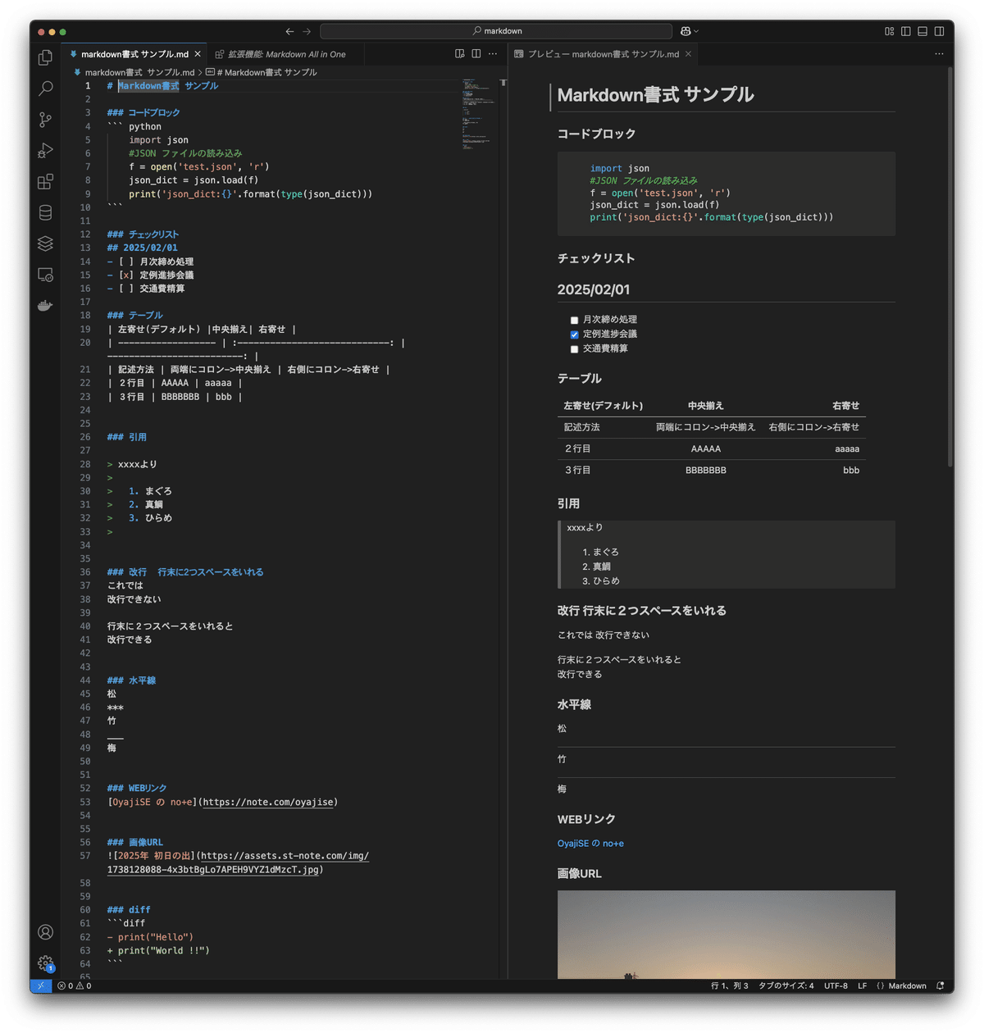984x1033 pixels.
Task: Open the Source Control view
Action: 45,120
